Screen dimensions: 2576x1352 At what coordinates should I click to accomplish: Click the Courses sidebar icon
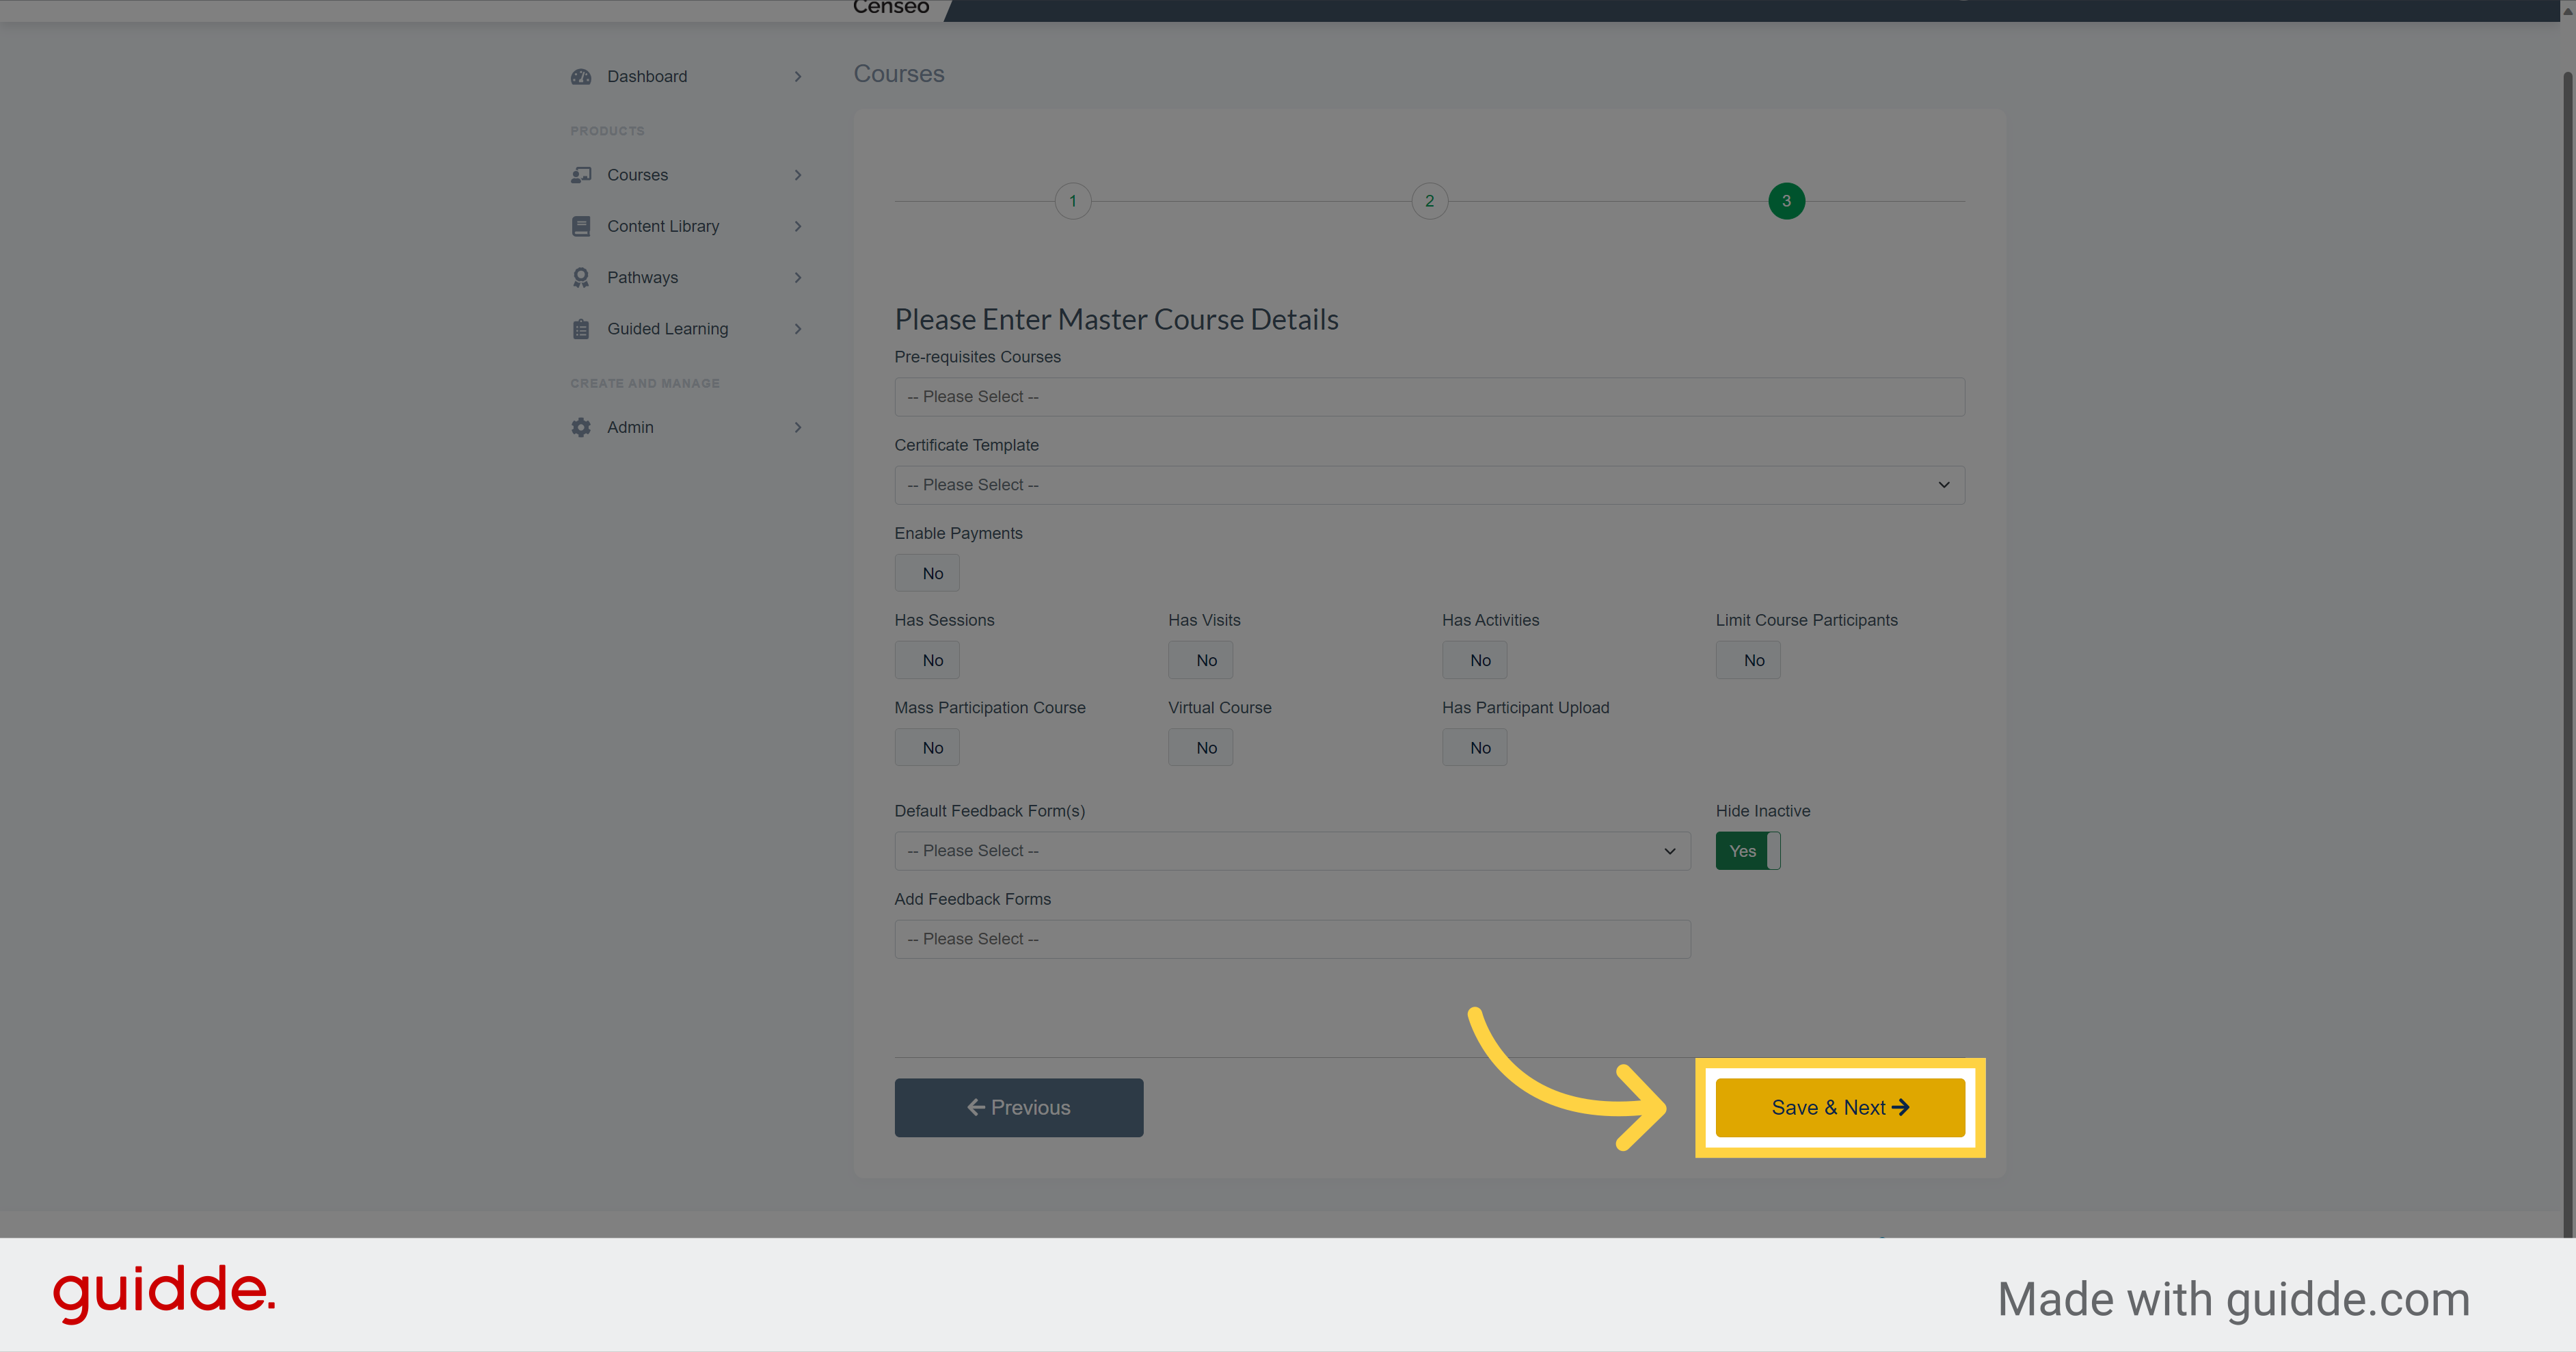[581, 175]
